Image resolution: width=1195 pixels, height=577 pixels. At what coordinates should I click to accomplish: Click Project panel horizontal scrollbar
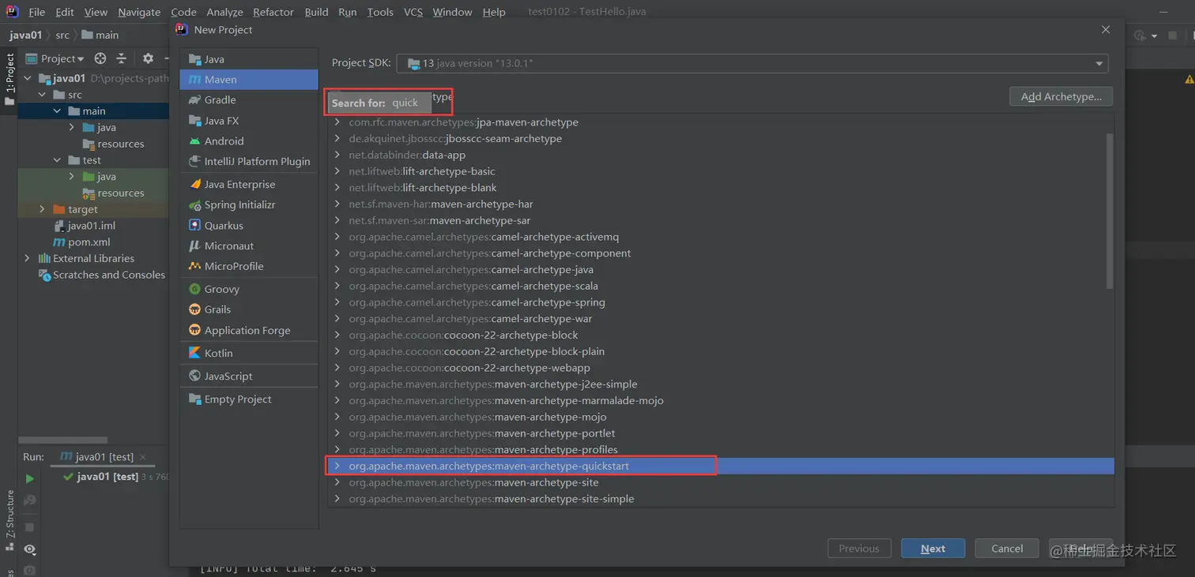[62, 440]
